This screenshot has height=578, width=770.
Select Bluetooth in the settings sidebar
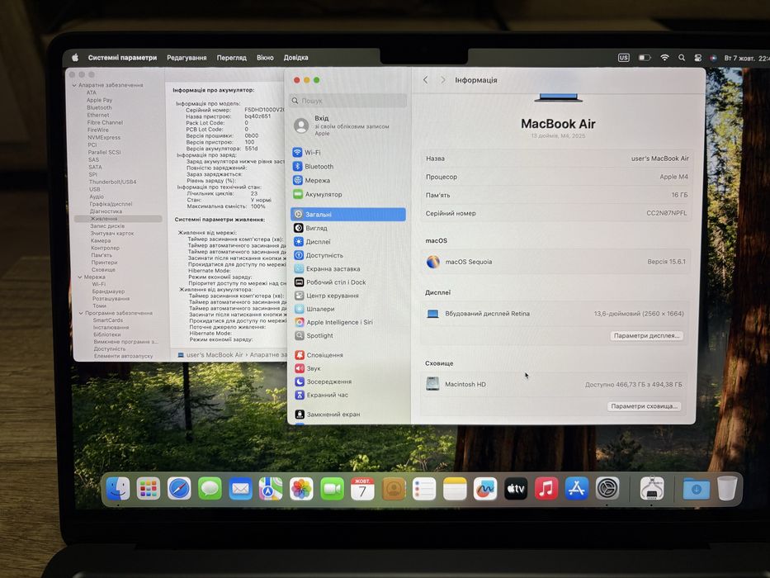[347, 167]
